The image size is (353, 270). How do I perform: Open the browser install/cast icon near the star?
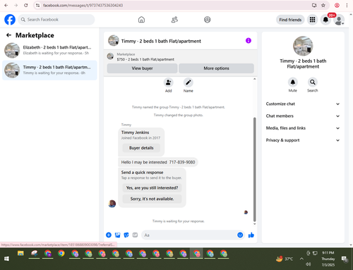pos(314,5)
